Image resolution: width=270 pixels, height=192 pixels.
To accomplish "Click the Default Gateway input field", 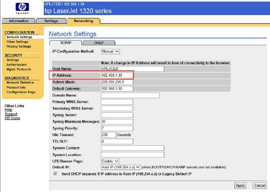I will point(117,89).
